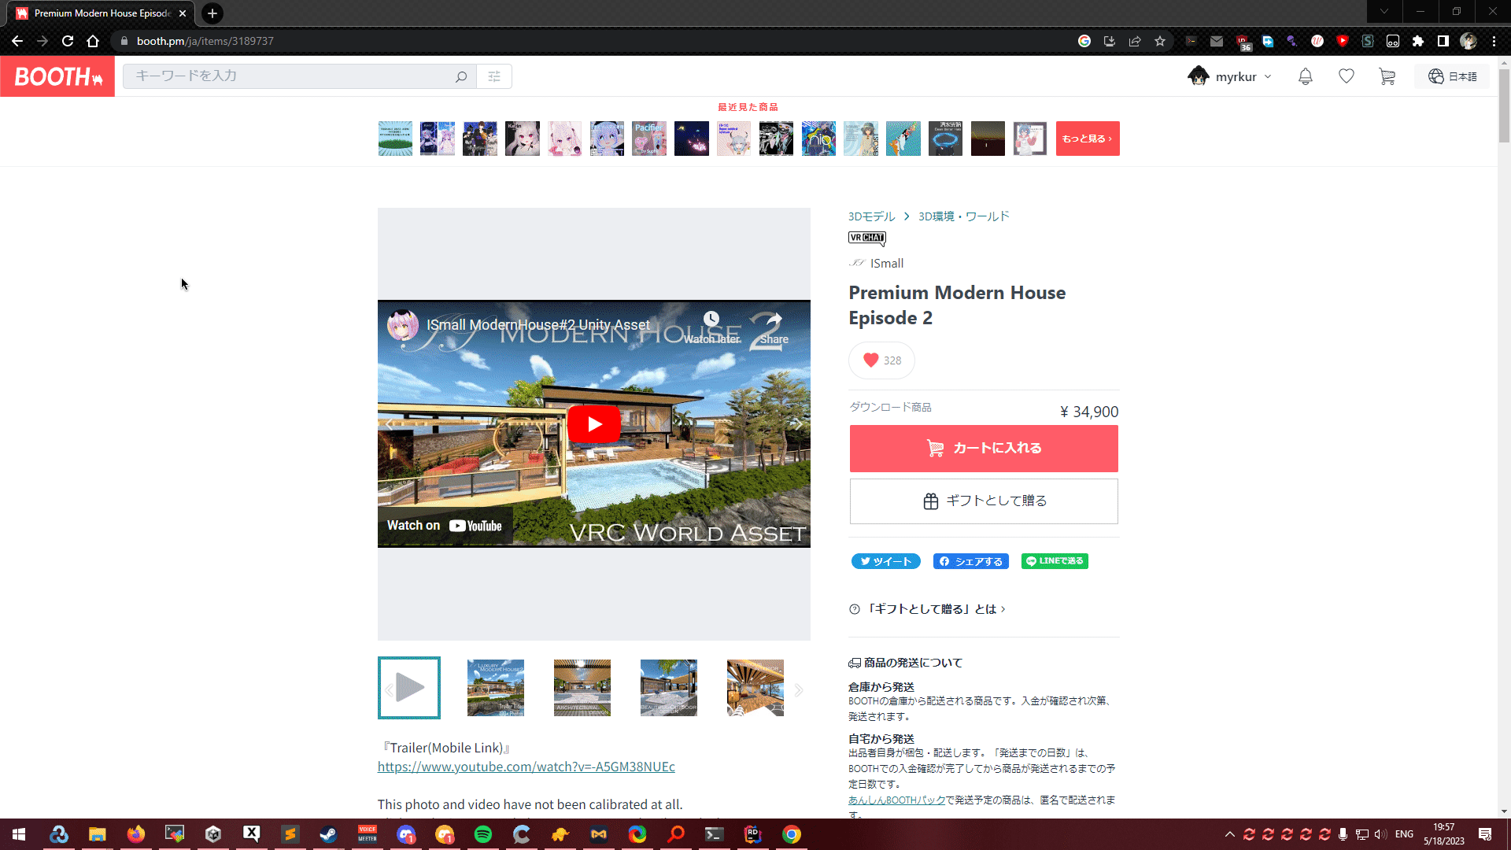Click the BOOTH logo
Screen dimensions: 1511x850
tap(57, 76)
